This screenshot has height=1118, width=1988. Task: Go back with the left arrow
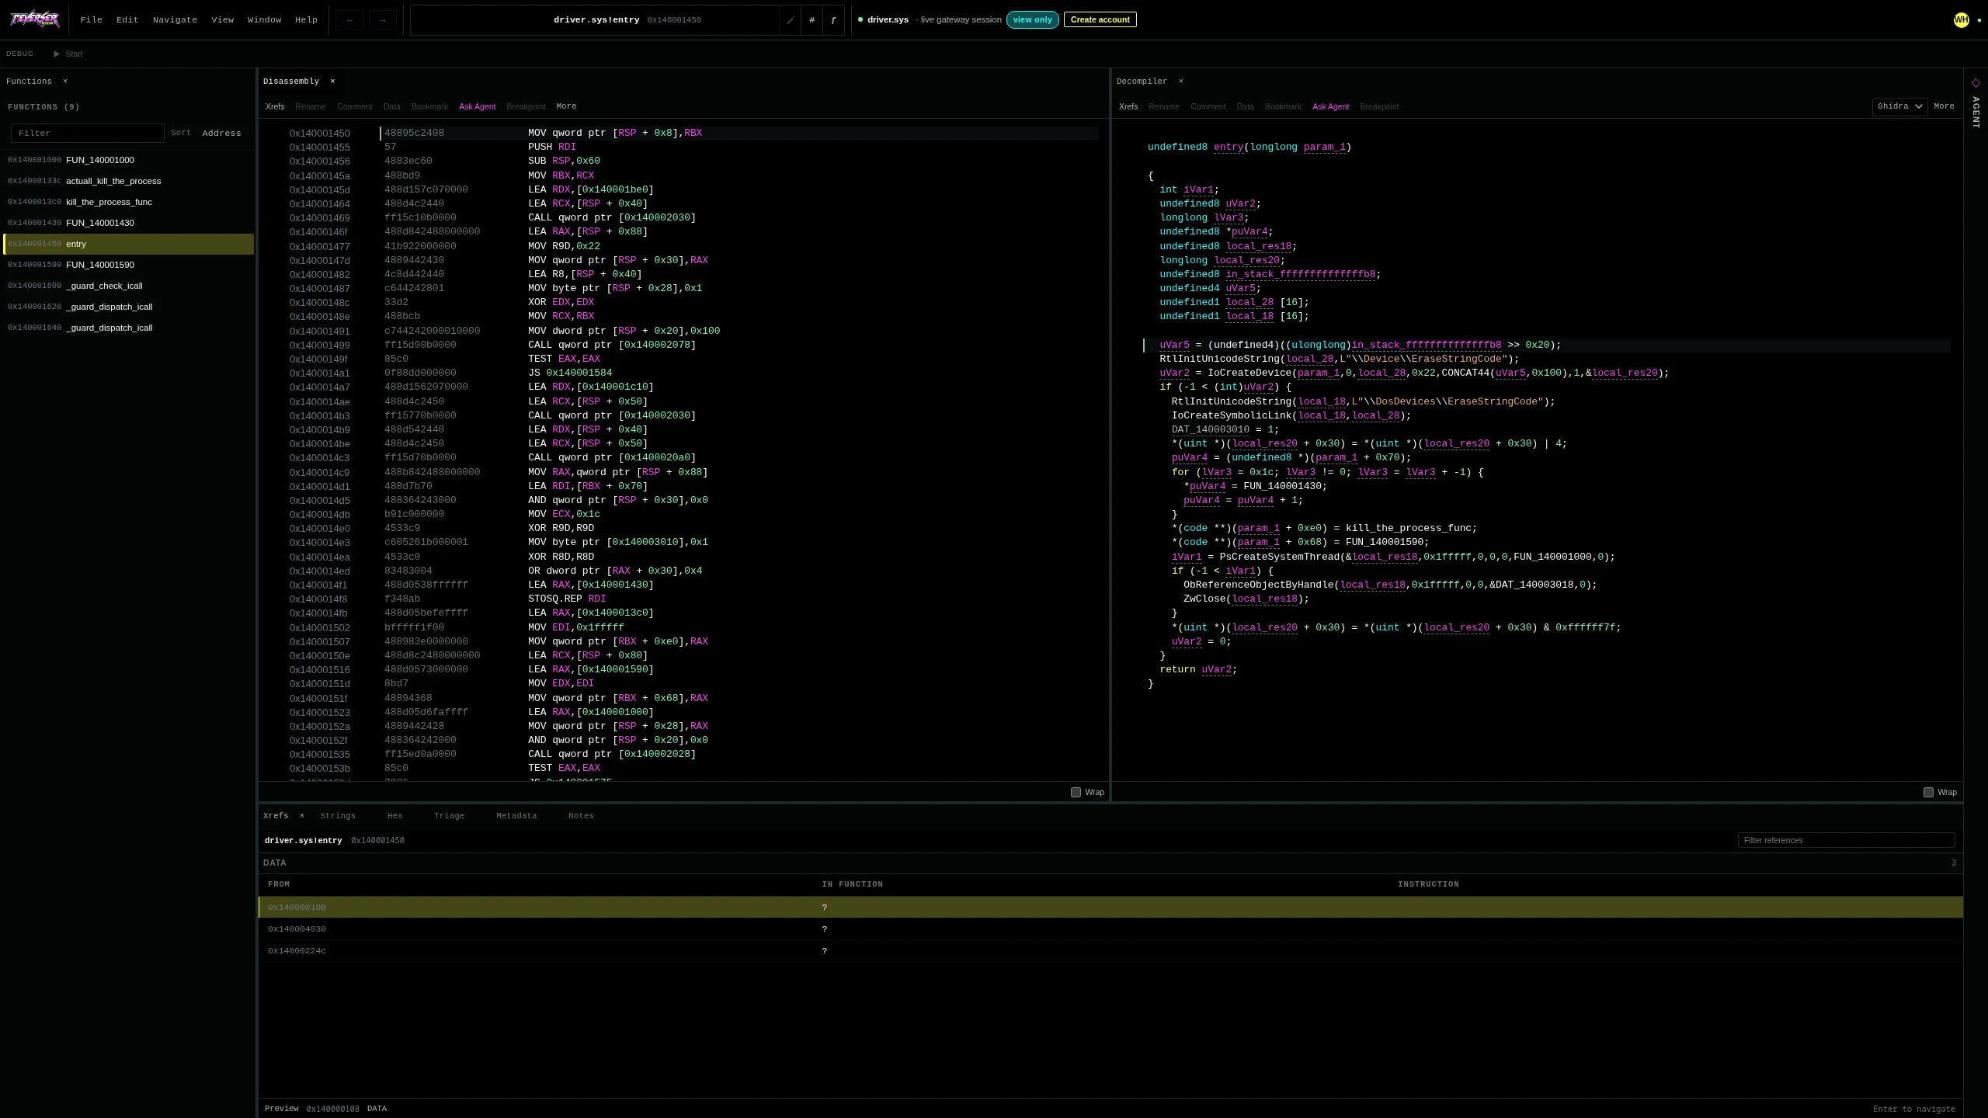pos(349,20)
